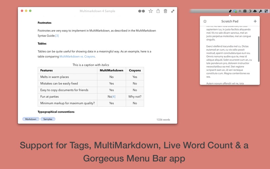Open the cloud menu bar icon
Image resolution: width=270 pixels, height=169 pixels.
click(255, 11)
